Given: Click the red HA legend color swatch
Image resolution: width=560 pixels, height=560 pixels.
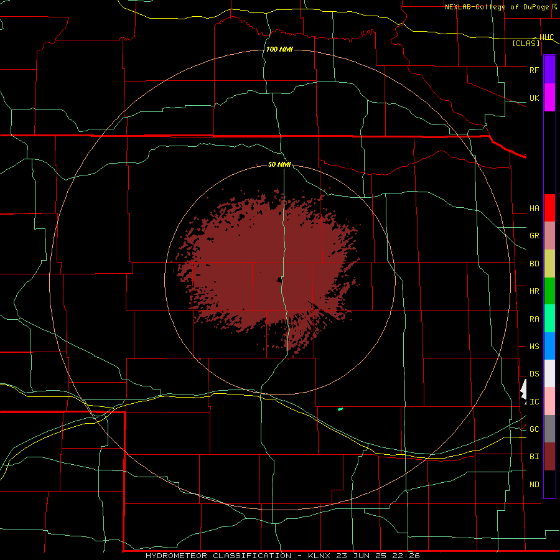Looking at the screenshot, I should (x=549, y=208).
